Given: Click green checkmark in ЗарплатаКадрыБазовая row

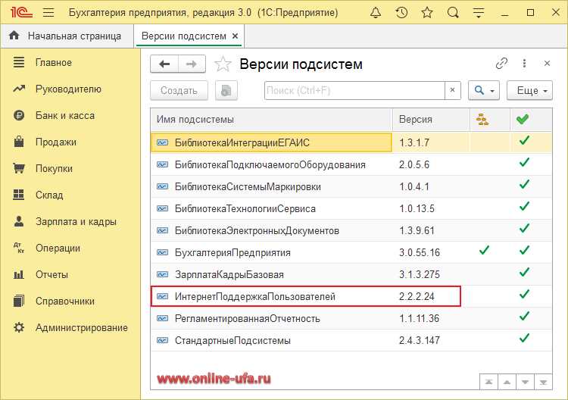Looking at the screenshot, I should (x=524, y=272).
